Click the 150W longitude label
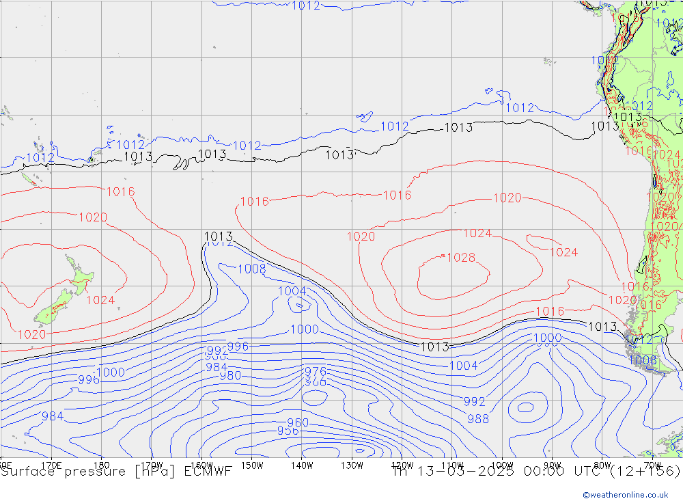683x501 pixels. (252, 465)
